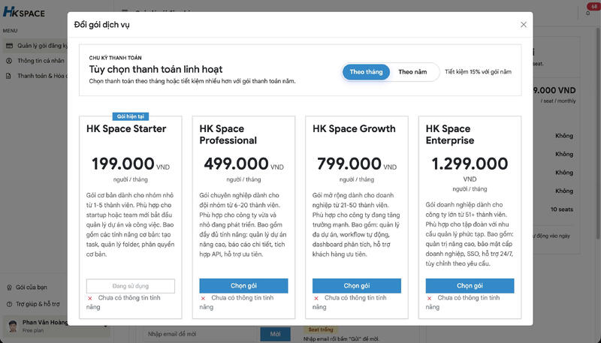Click the 1.299.000 price text
601x343 pixels.
(470, 164)
